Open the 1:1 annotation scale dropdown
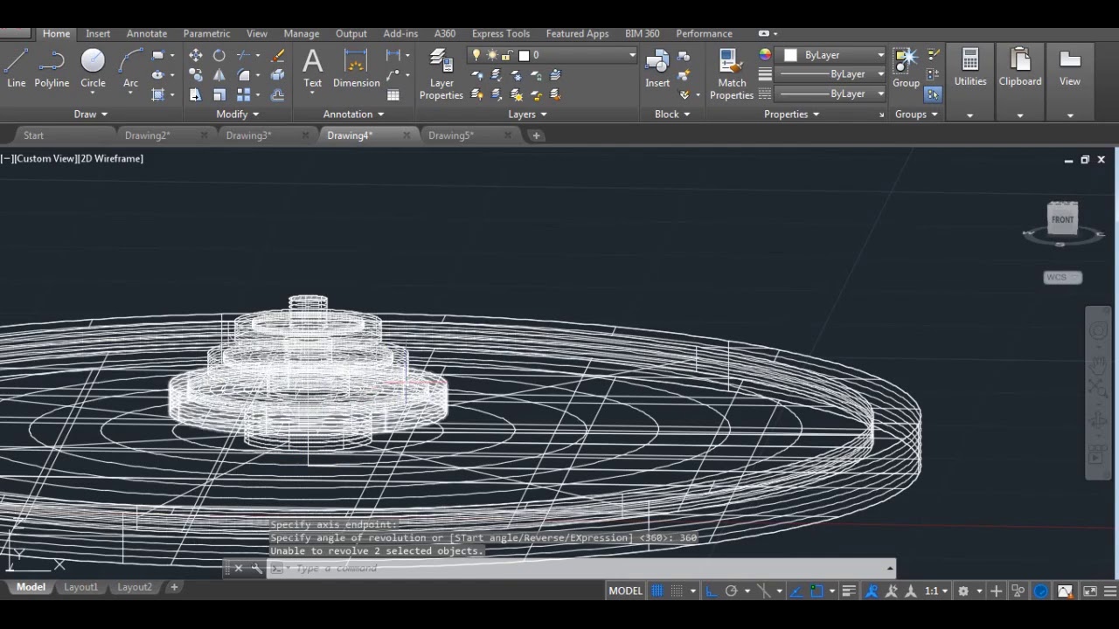Screen dimensions: 1119x629 (935, 591)
